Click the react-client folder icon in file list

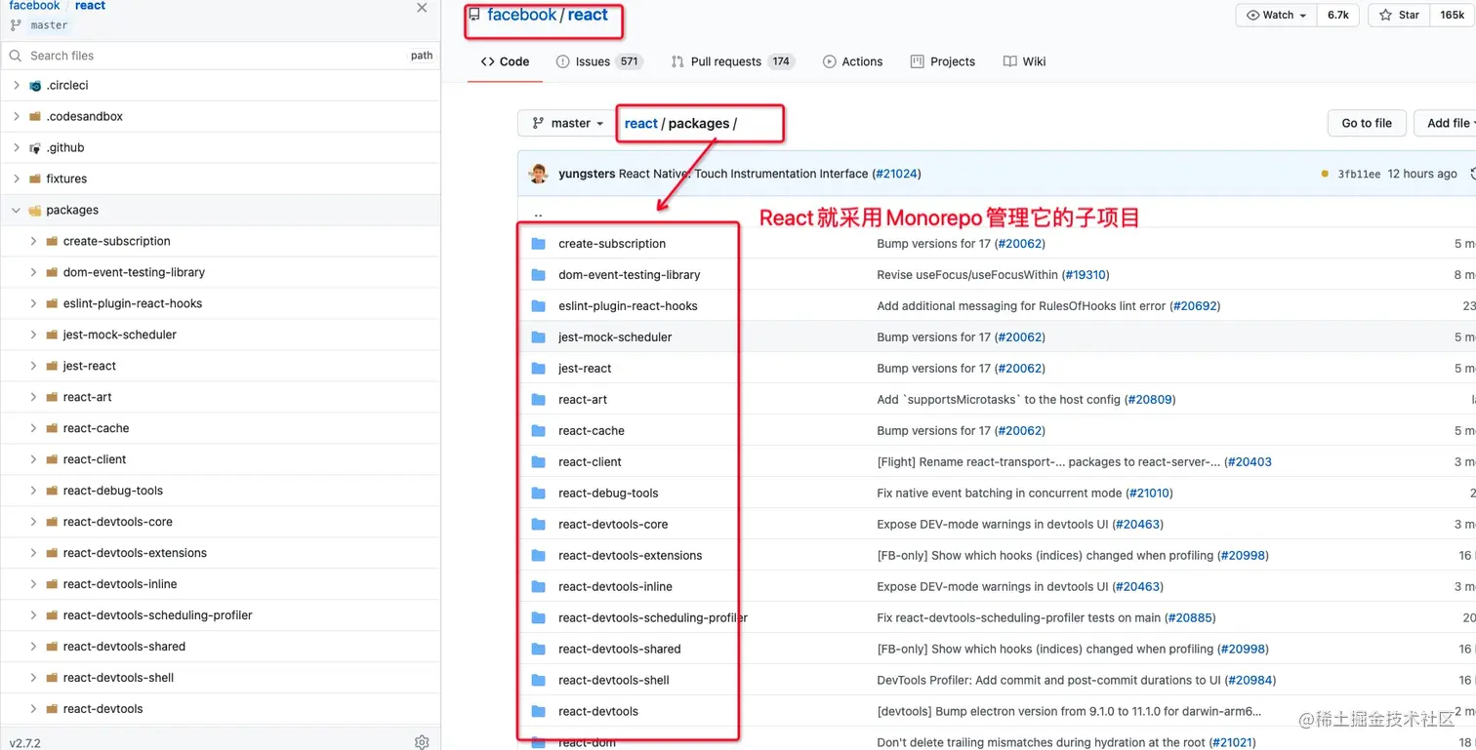[538, 461]
